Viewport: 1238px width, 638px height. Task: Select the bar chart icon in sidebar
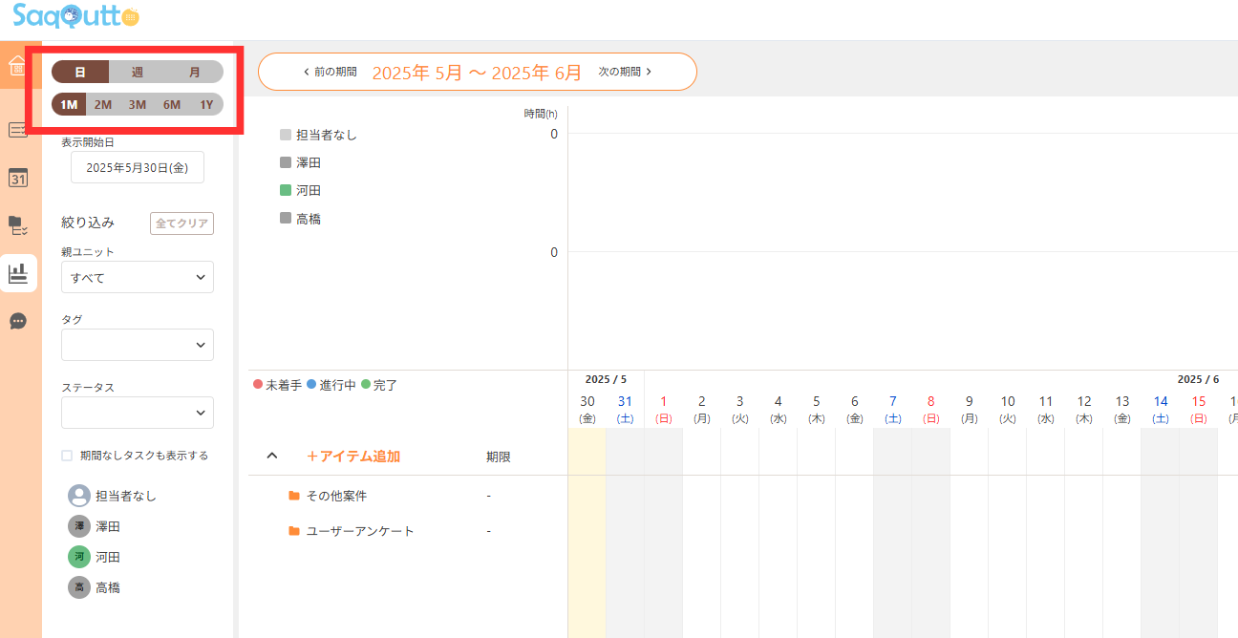click(x=18, y=274)
